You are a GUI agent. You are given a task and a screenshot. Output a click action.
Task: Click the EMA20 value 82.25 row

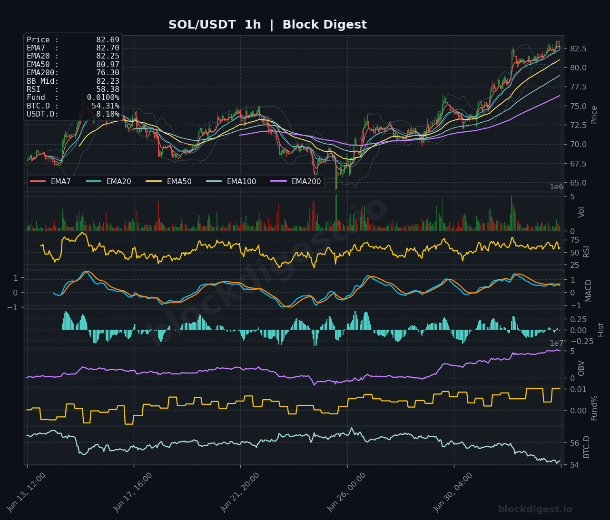tap(73, 56)
